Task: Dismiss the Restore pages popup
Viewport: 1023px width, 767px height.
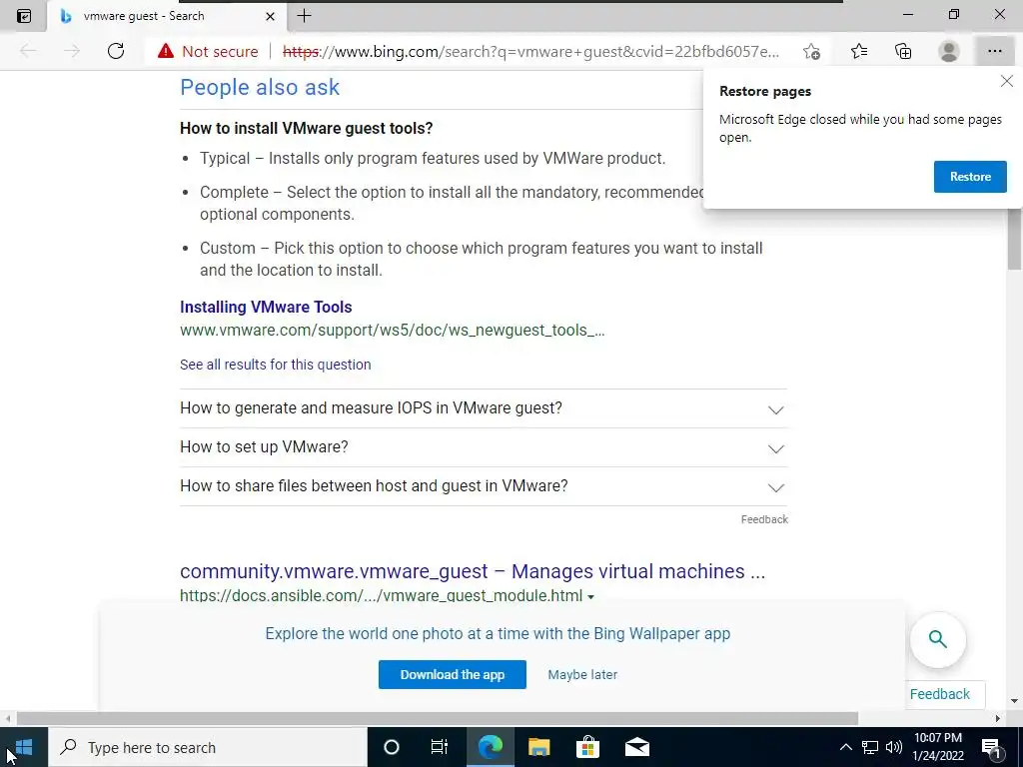Action: point(1007,81)
